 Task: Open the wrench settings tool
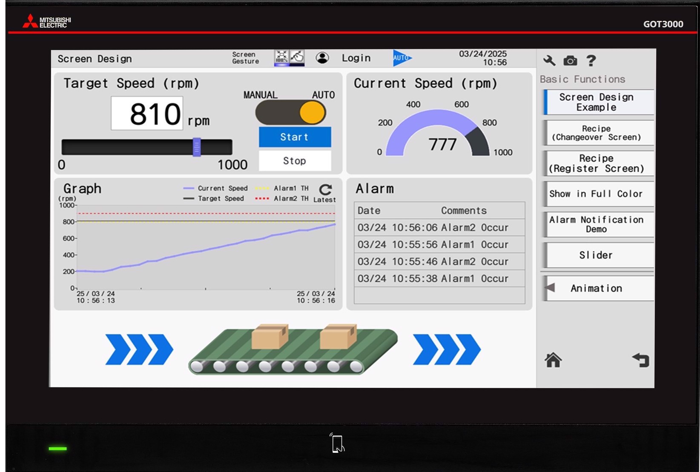click(x=549, y=61)
